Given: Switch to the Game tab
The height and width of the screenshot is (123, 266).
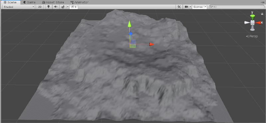Looking at the screenshot, I should (30, 2).
